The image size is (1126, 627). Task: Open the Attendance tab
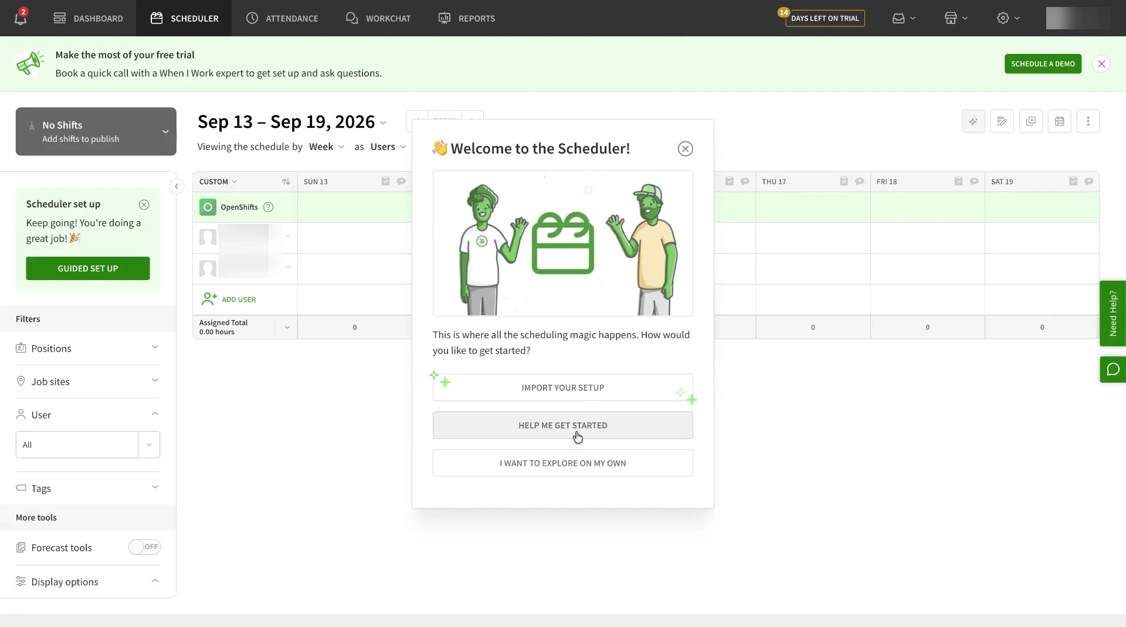tap(282, 18)
